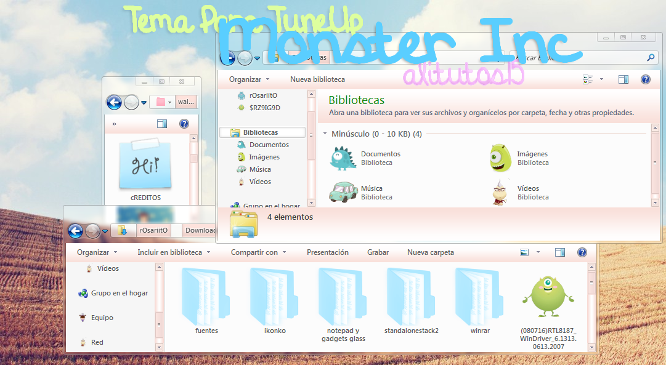This screenshot has height=365, width=666.
Task: Open Organizar menu in Bibliotecas window
Action: (249, 79)
